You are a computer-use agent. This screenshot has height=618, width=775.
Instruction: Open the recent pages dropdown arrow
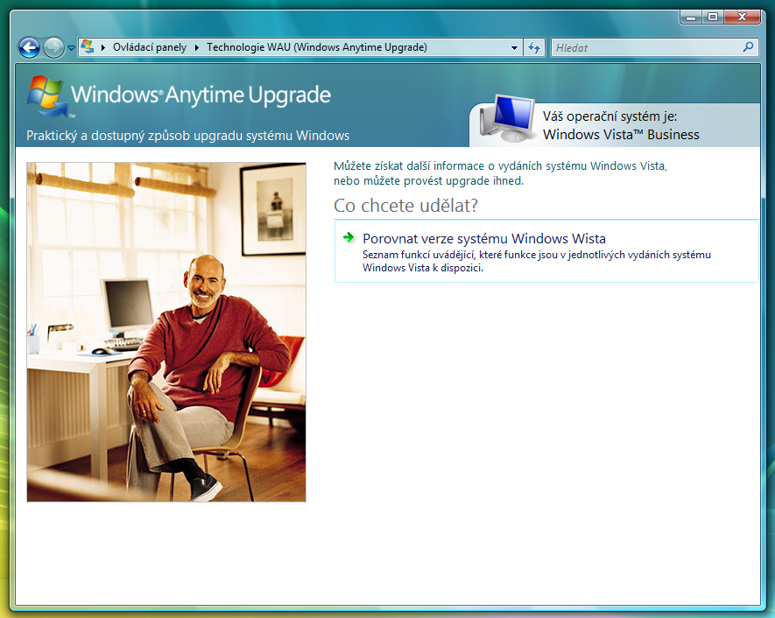point(71,48)
